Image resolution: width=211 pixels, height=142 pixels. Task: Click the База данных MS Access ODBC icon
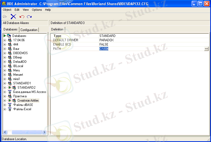(x=10, y=92)
